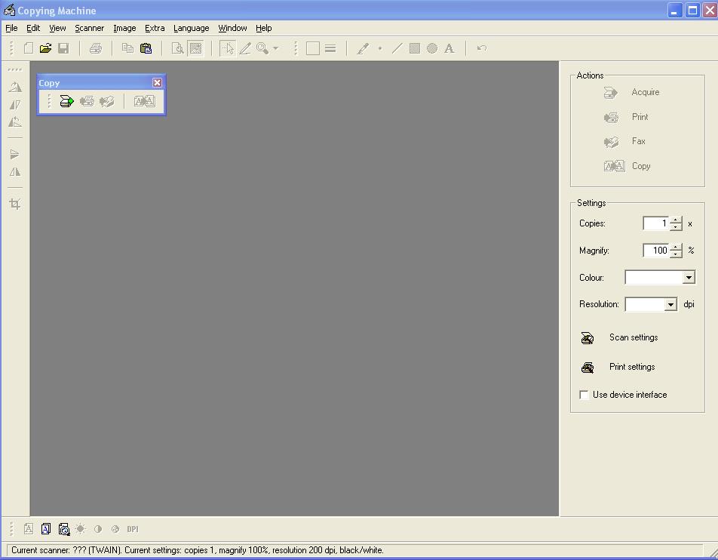The height and width of the screenshot is (560, 718).
Task: Select the straight Line drawing tool
Action: pyautogui.click(x=397, y=48)
